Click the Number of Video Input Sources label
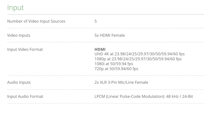Viewport: 204px width, 113px height. pos(36,21)
